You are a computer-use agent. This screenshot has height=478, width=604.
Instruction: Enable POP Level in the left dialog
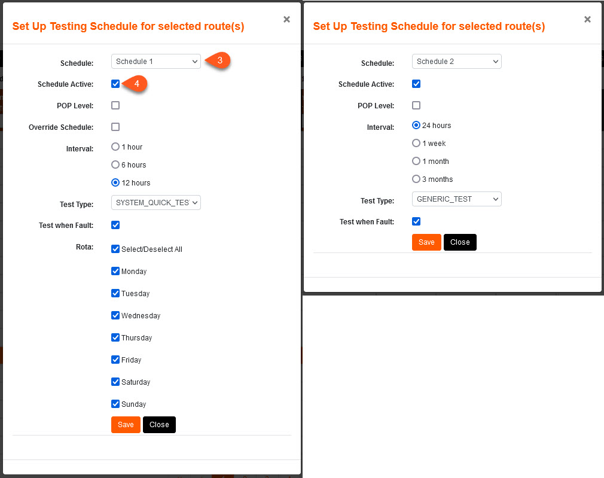pyautogui.click(x=115, y=105)
